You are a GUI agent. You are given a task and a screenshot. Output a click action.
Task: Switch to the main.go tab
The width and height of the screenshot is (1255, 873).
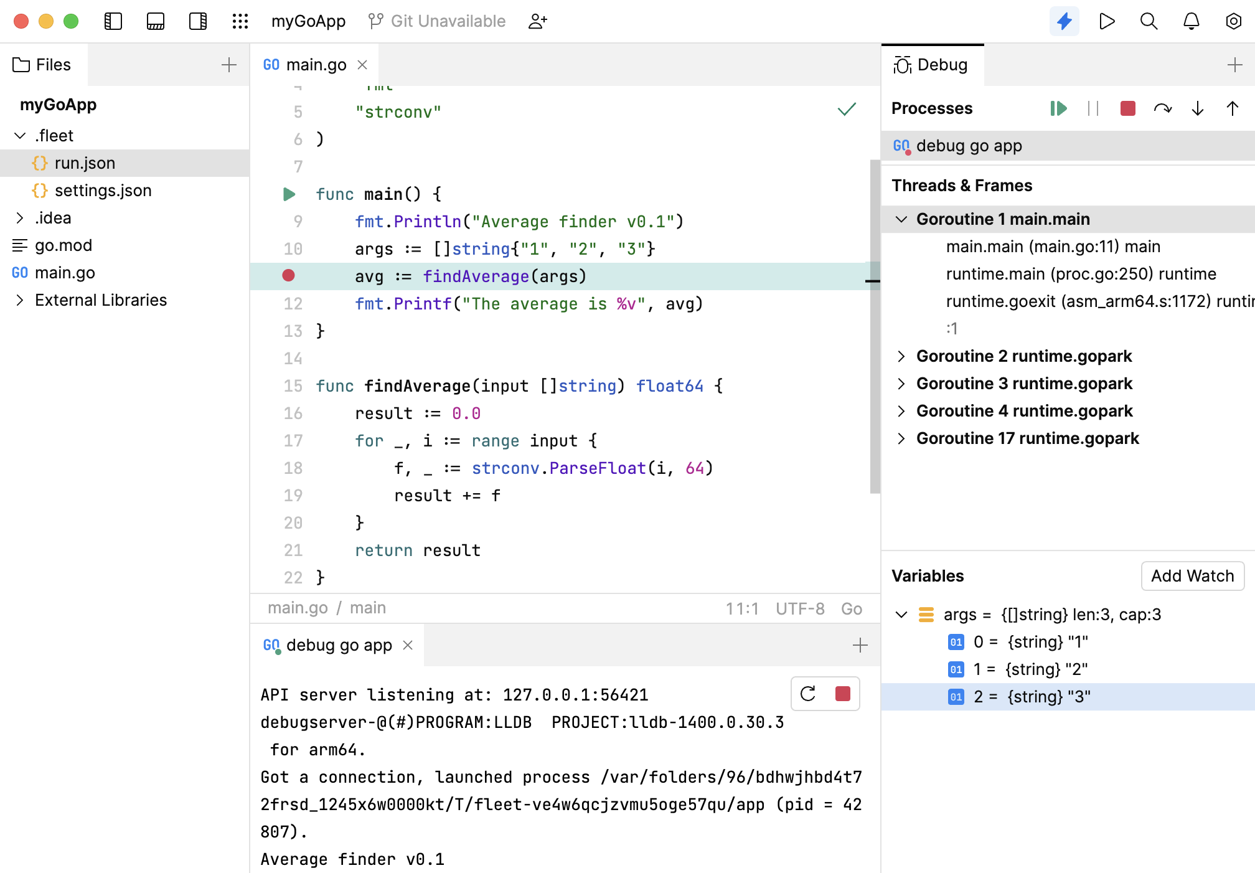tap(317, 64)
